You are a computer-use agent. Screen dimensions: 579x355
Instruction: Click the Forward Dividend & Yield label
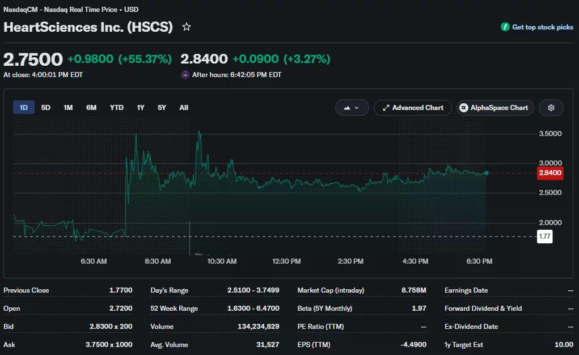[x=483, y=308]
